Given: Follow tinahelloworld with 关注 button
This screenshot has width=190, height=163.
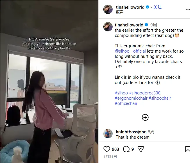Looking at the screenshot, I should click(x=157, y=7).
